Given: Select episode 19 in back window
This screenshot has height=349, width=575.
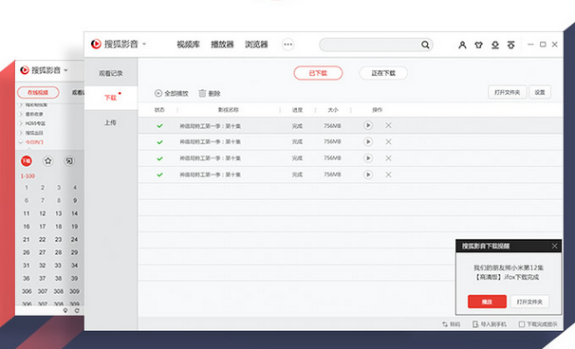Looking at the screenshot, I should [x=74, y=227].
